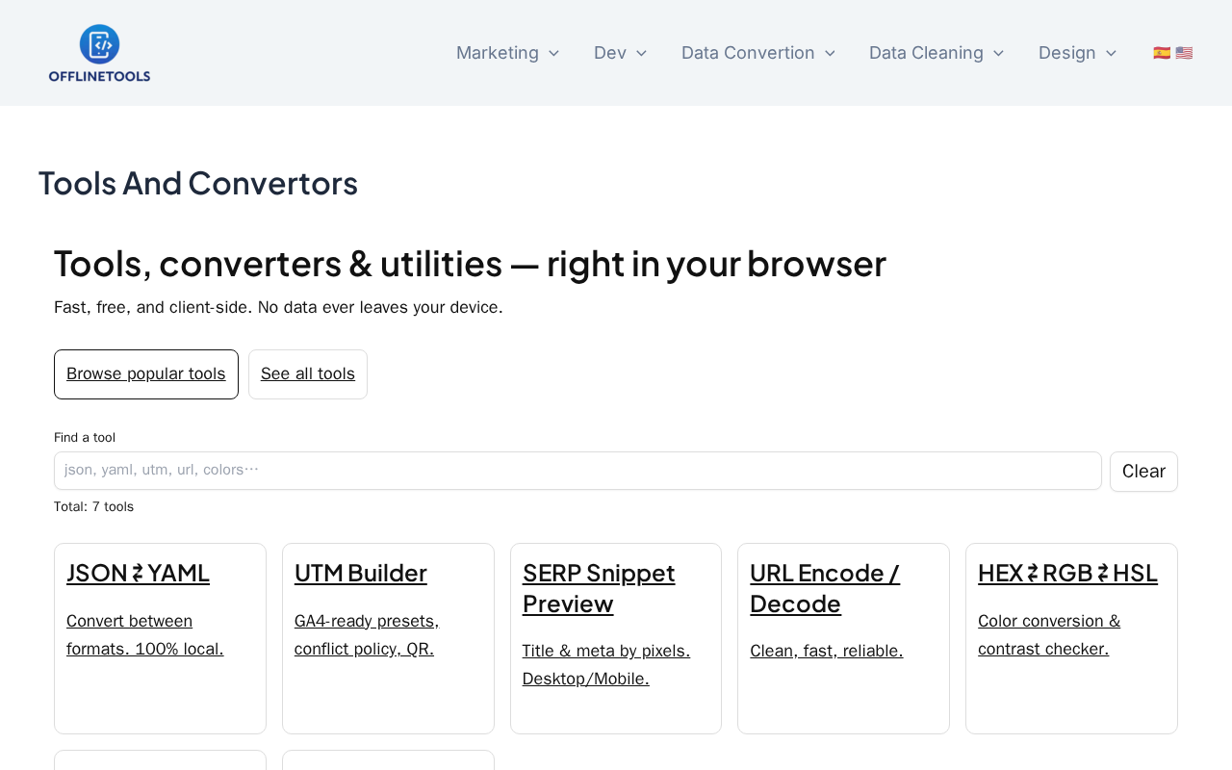Open the Marketing menu item
Screen dimensions: 1232x770
[x=497, y=53]
